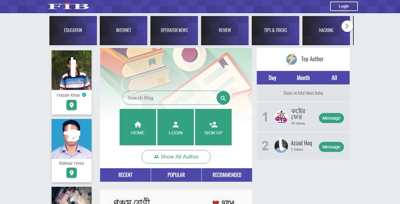Viewport: 400px width, 204px height.
Task: Click the FIB logo in header
Action: (68, 6)
